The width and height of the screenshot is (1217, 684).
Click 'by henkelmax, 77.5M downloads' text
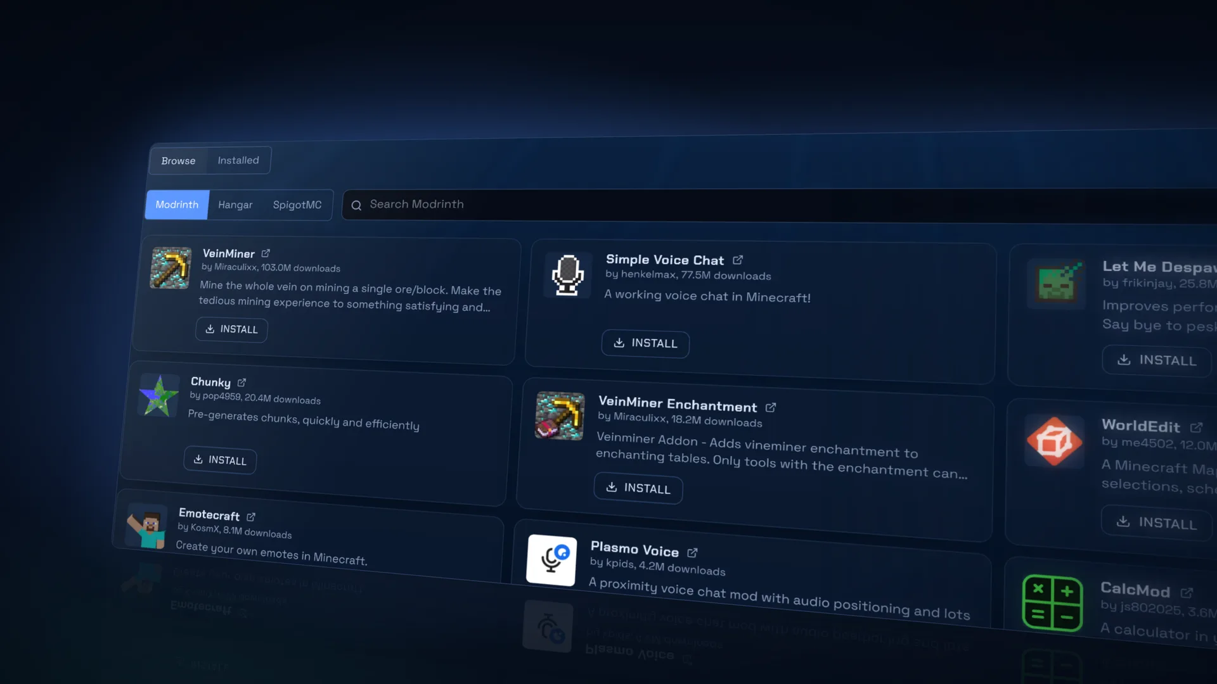[x=688, y=275]
